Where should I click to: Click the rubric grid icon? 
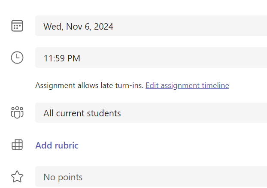(17, 145)
